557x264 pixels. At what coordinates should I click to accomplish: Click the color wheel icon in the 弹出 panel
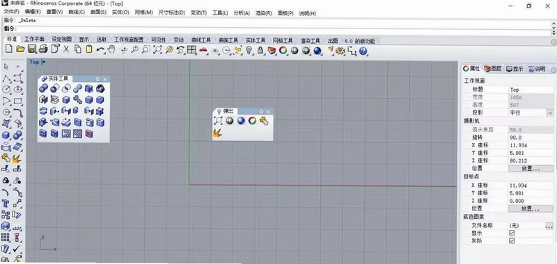[252, 121]
